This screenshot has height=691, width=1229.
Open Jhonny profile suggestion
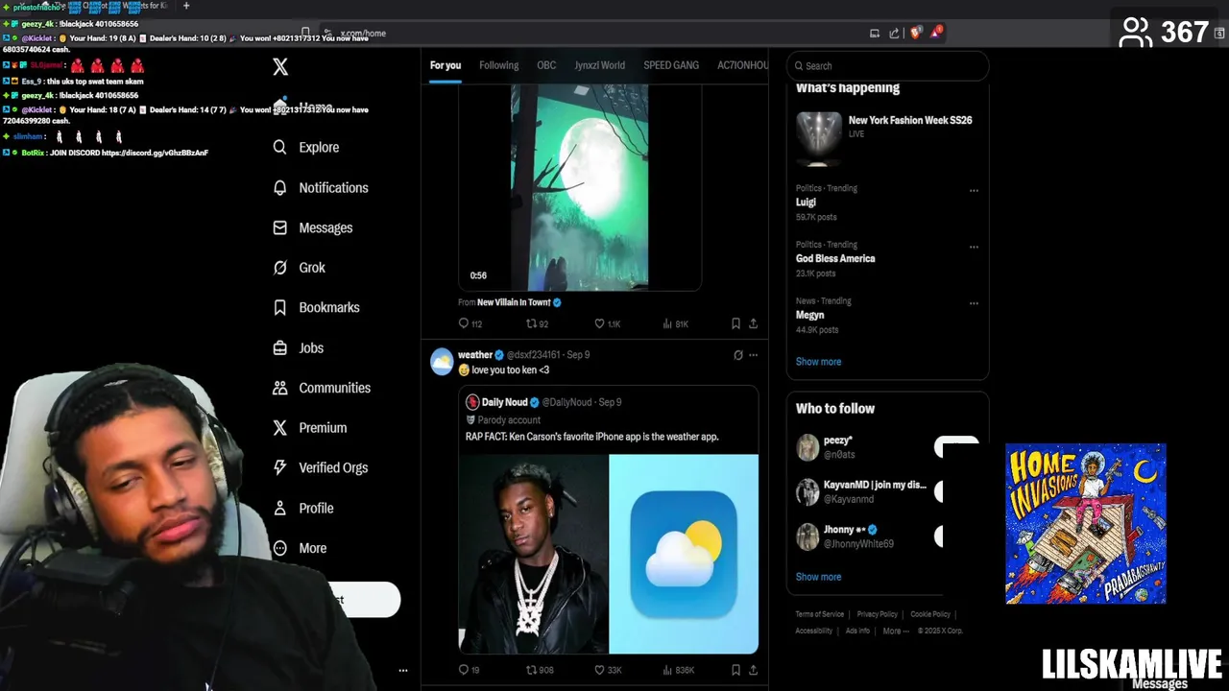(x=850, y=530)
